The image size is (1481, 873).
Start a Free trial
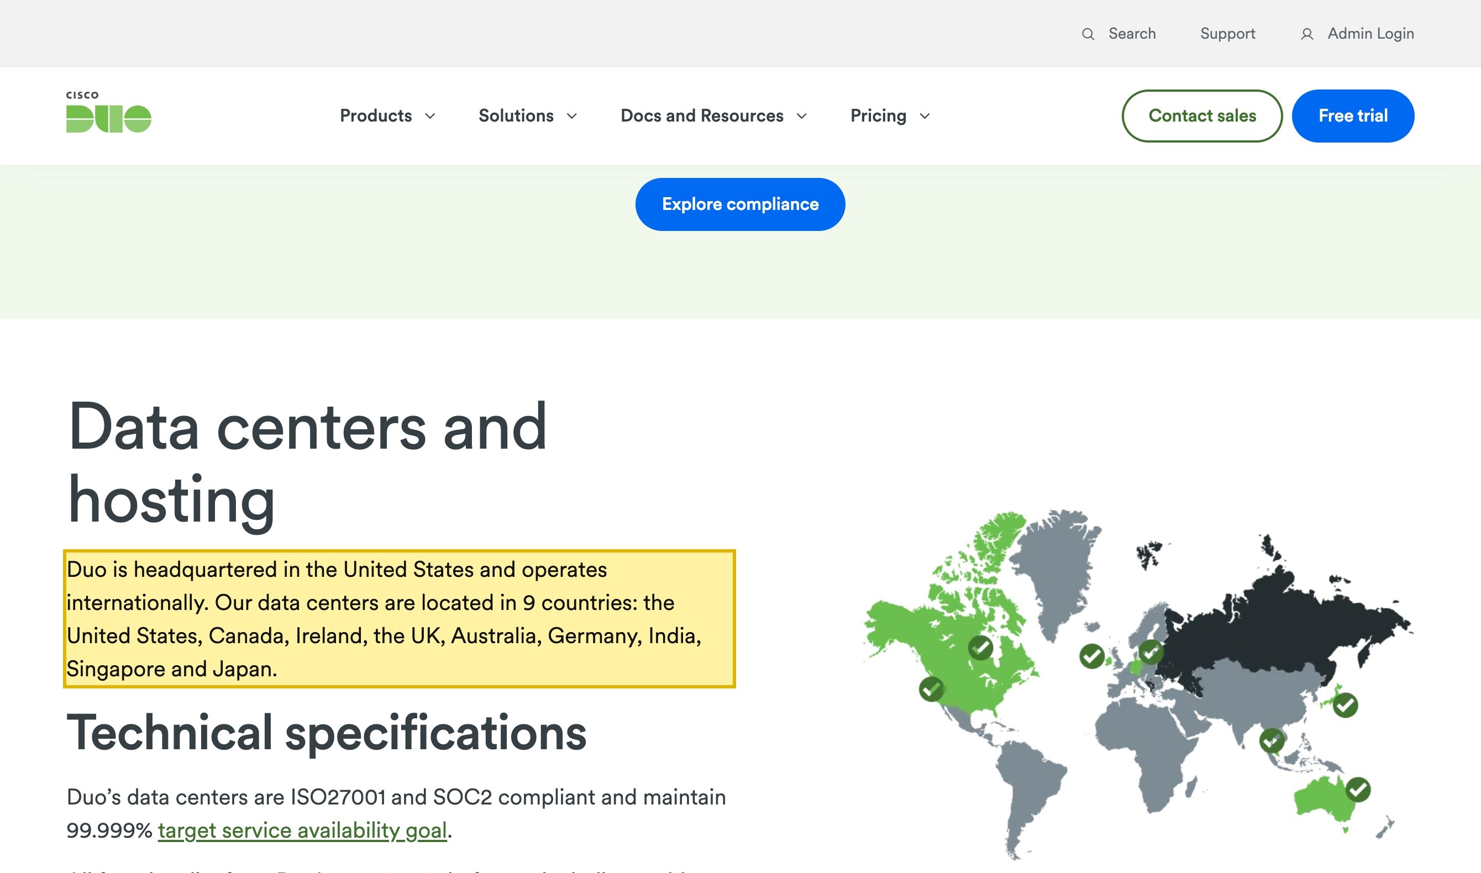[1353, 116]
